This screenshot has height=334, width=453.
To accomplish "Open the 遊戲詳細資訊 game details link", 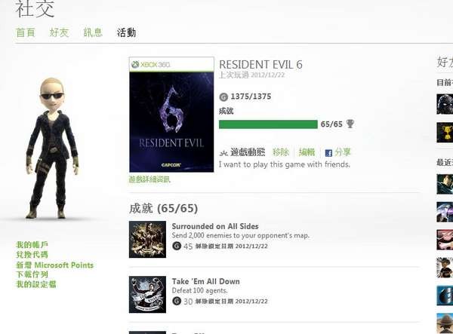I will click(x=149, y=179).
